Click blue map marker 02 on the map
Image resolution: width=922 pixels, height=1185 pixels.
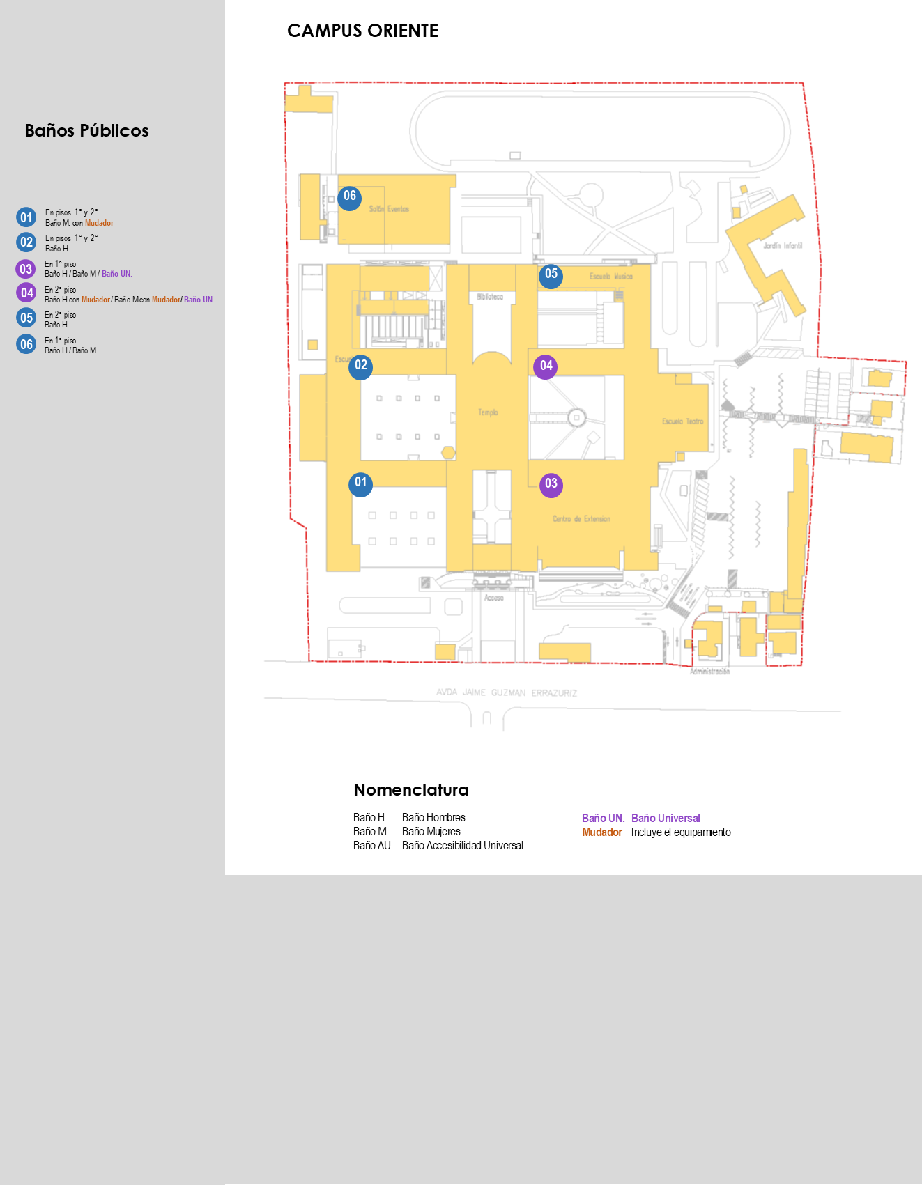click(x=360, y=367)
